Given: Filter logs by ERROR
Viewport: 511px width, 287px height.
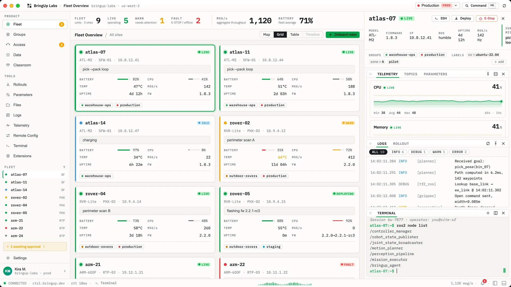Looking at the screenshot, I should (x=459, y=152).
